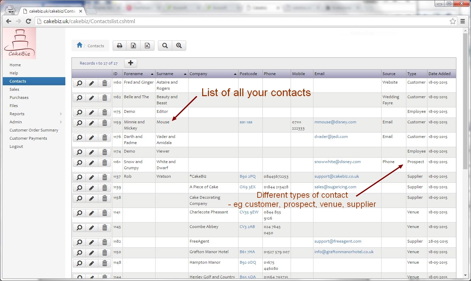471x281 pixels.
Task: Print the contacts list
Action: (119, 45)
